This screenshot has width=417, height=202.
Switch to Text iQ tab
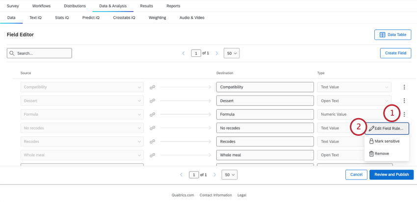click(35, 18)
